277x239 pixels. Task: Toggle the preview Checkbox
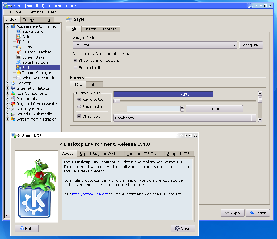tap(79, 116)
